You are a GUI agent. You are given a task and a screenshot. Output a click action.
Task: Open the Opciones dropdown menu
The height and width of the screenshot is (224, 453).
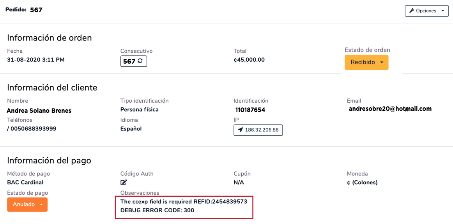click(426, 11)
